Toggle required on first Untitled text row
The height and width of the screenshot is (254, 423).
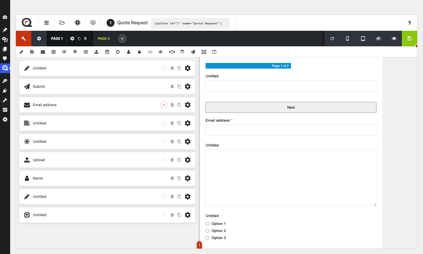(x=164, y=68)
